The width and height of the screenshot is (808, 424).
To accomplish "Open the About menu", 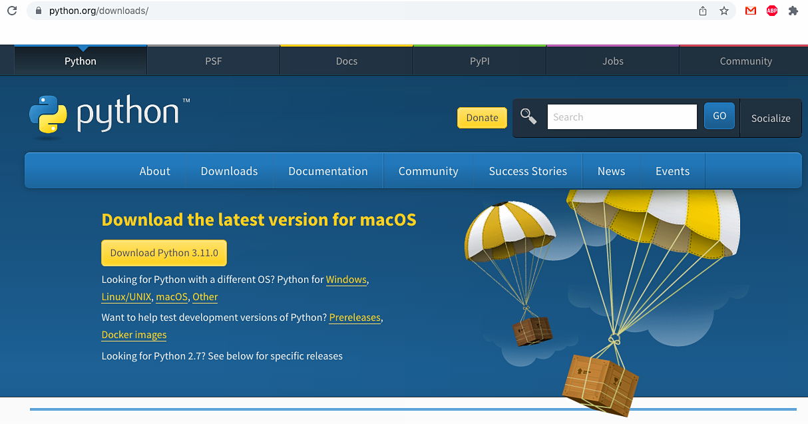I will coord(155,171).
